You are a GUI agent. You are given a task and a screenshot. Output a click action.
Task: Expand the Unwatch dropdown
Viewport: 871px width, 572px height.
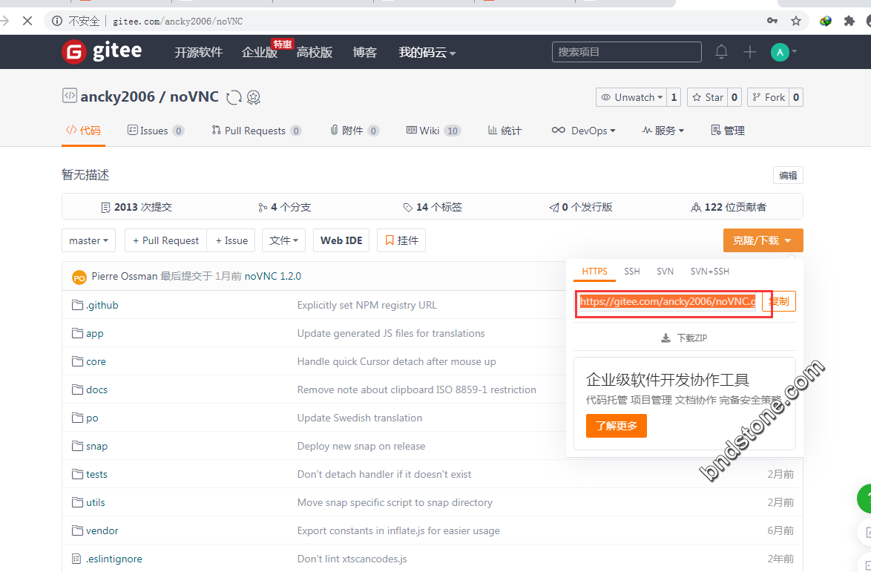(x=632, y=97)
